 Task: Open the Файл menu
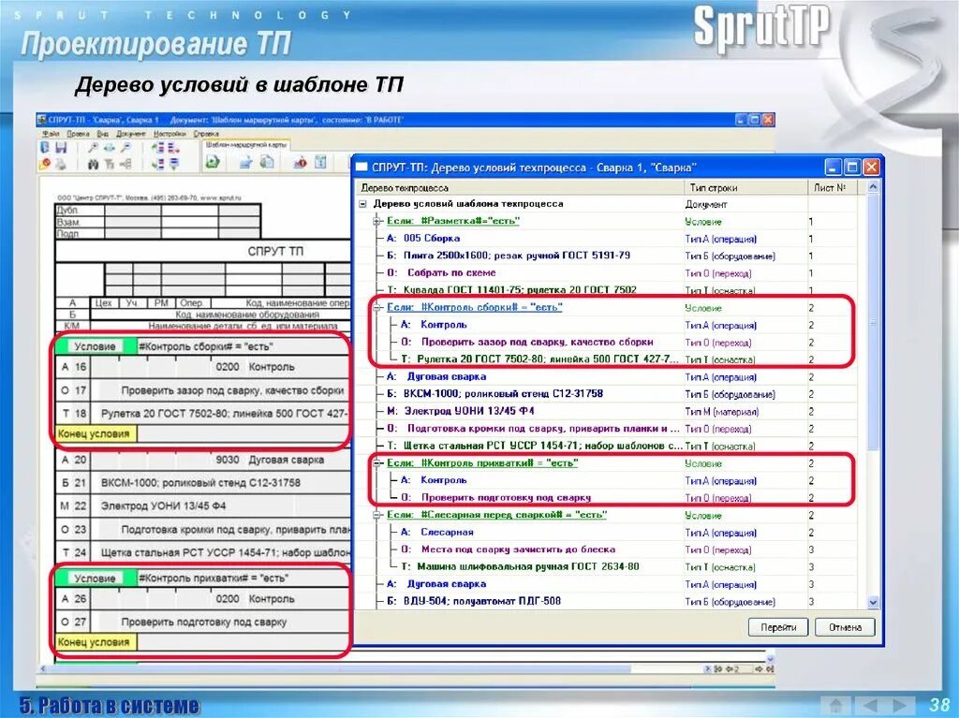(51, 133)
